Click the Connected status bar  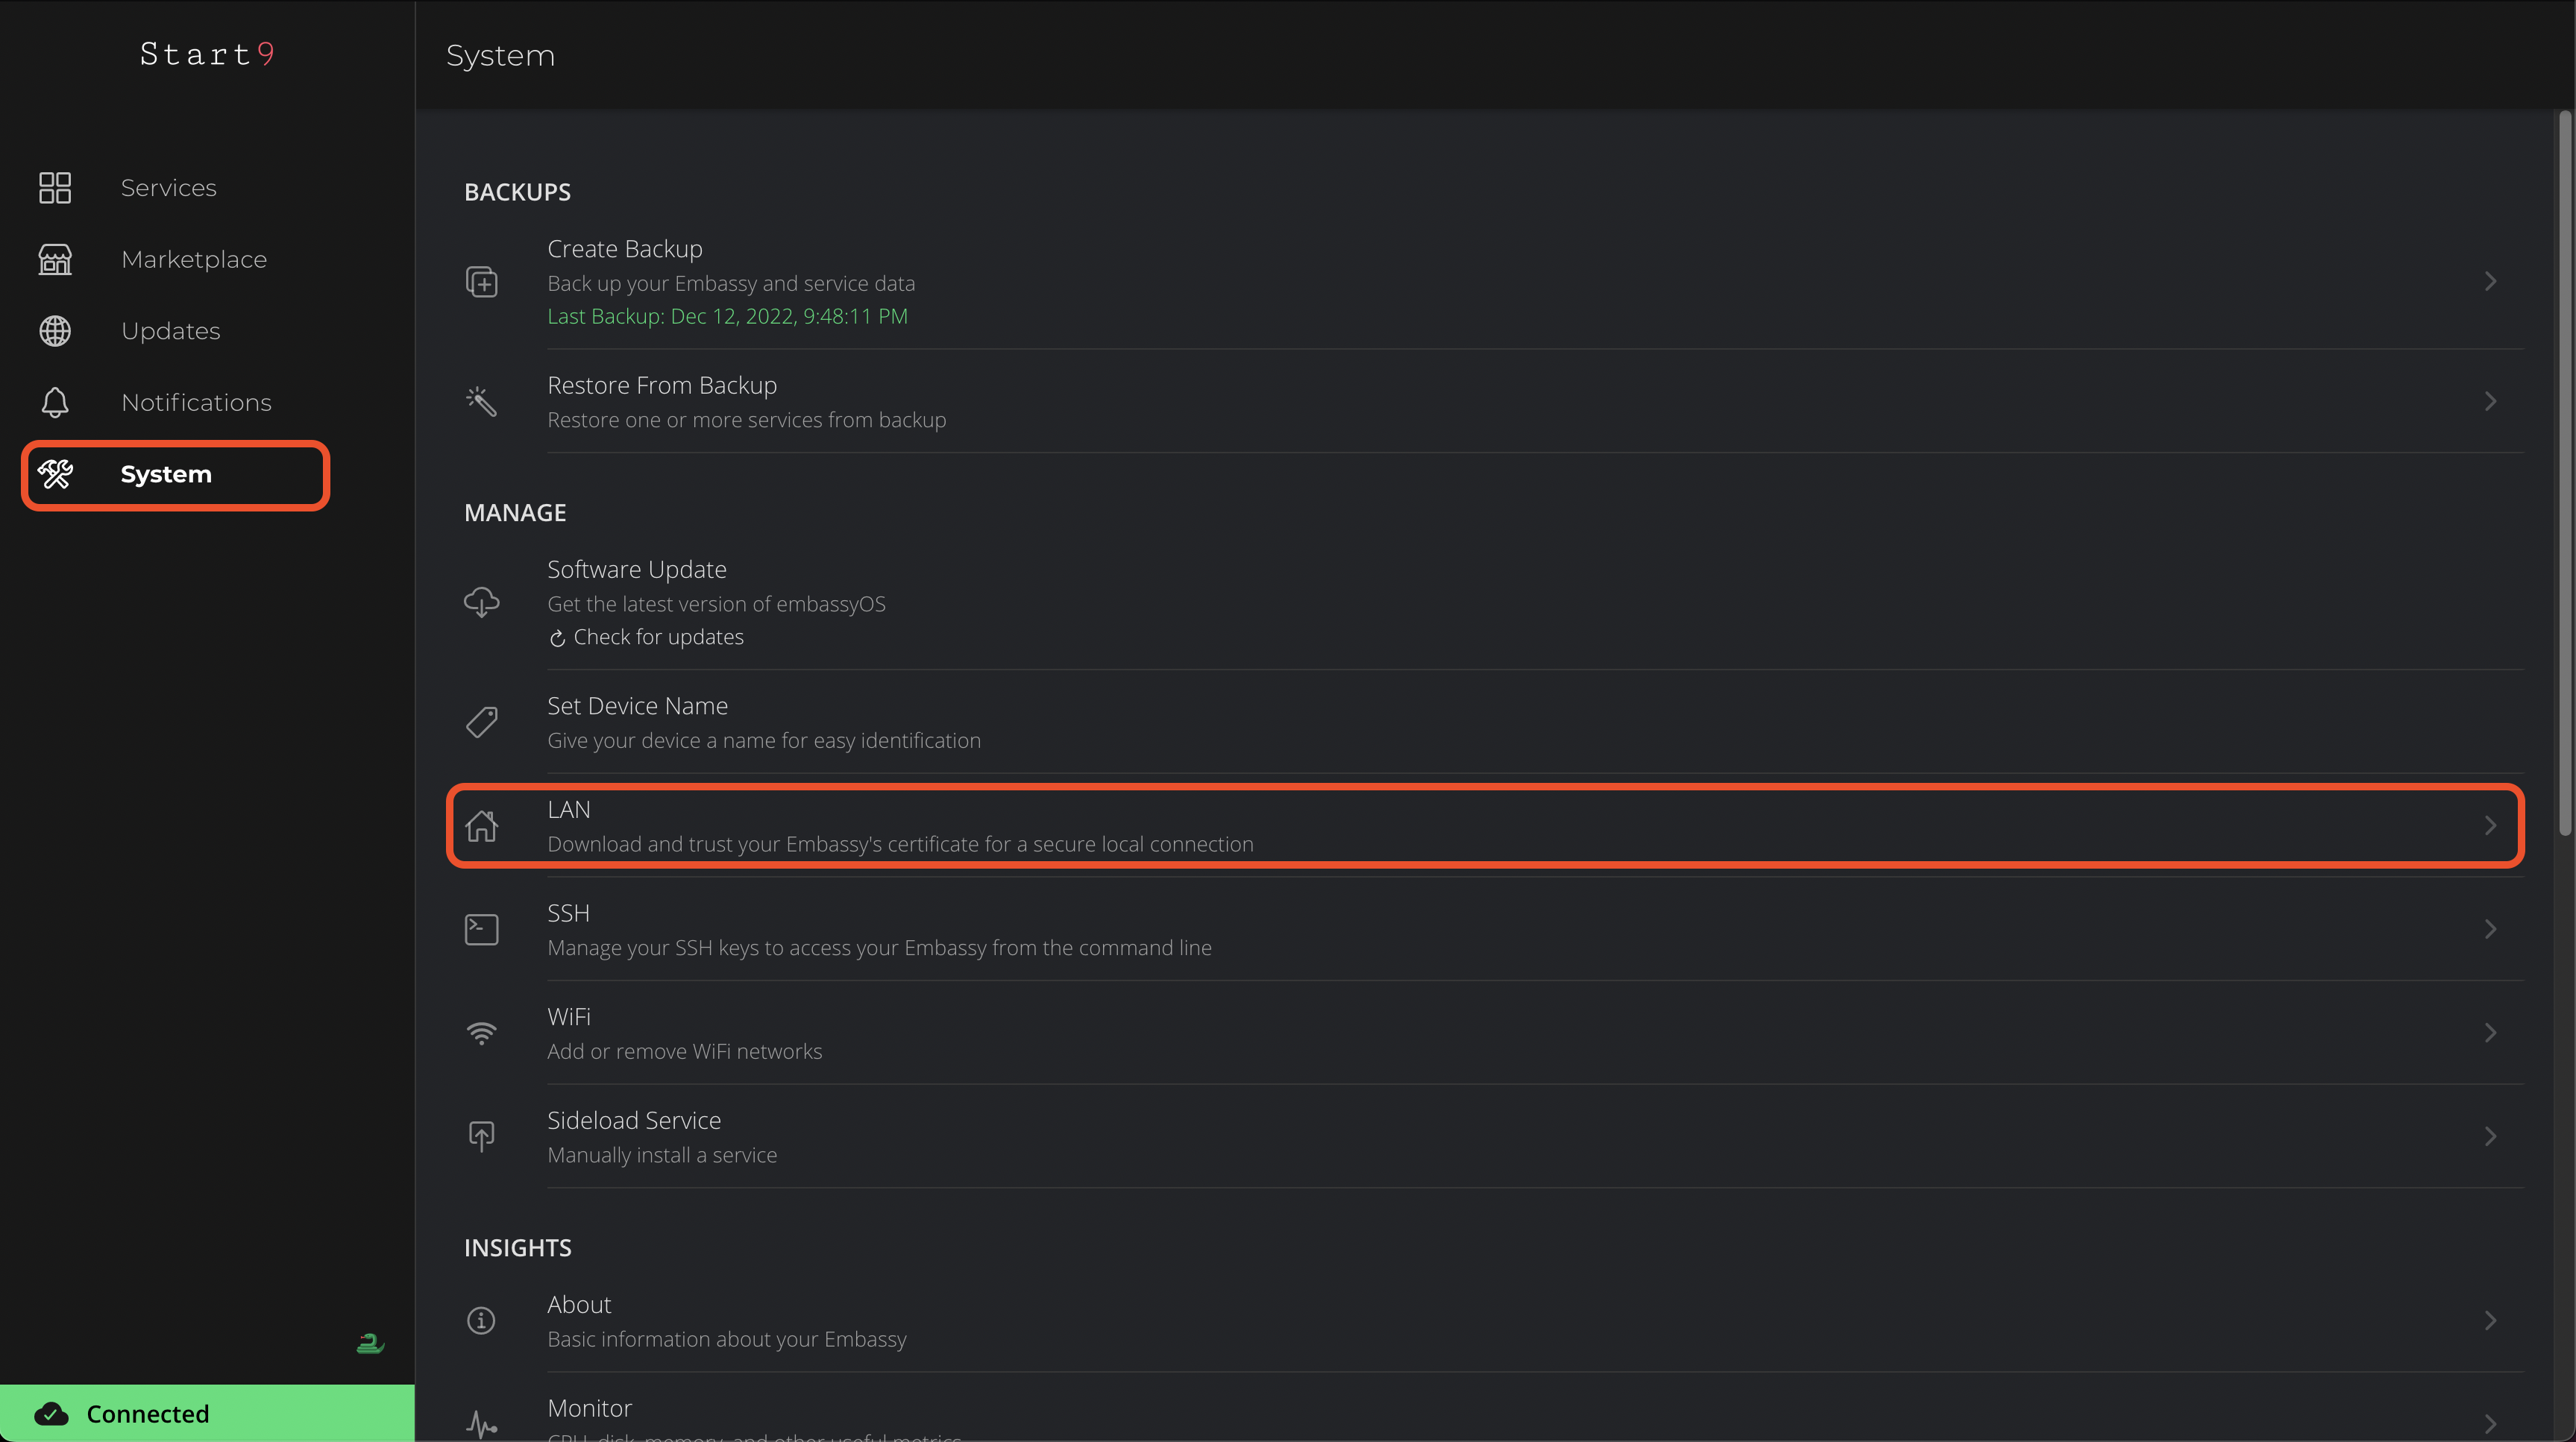207,1413
